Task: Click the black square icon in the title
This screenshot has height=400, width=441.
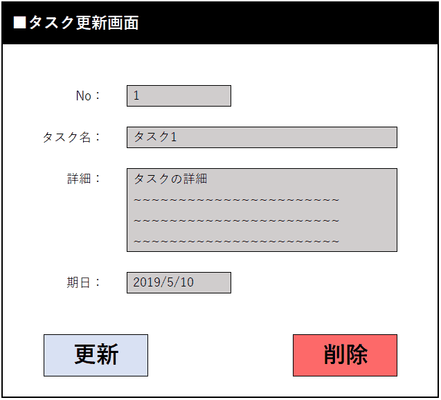Action: pos(19,23)
